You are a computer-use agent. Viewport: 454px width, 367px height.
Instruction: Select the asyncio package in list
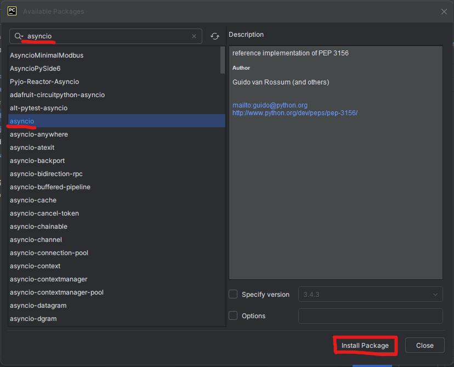click(22, 121)
